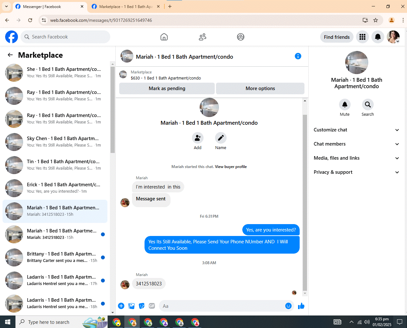Open Erick conversation
This screenshot has width=407, height=328.
pyautogui.click(x=55, y=188)
